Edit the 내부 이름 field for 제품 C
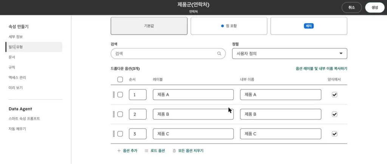The image size is (387, 164). click(281, 134)
